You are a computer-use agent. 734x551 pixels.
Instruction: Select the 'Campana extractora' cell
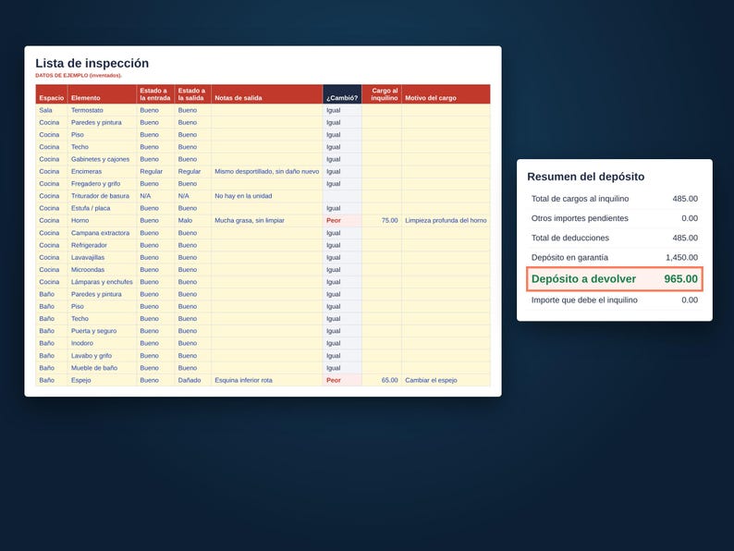100,233
